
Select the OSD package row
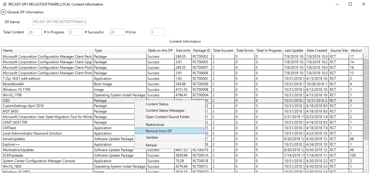point(183,101)
